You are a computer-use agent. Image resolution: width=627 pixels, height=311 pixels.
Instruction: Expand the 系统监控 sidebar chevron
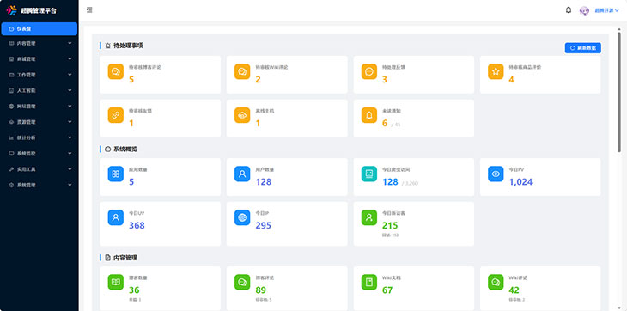click(x=70, y=154)
